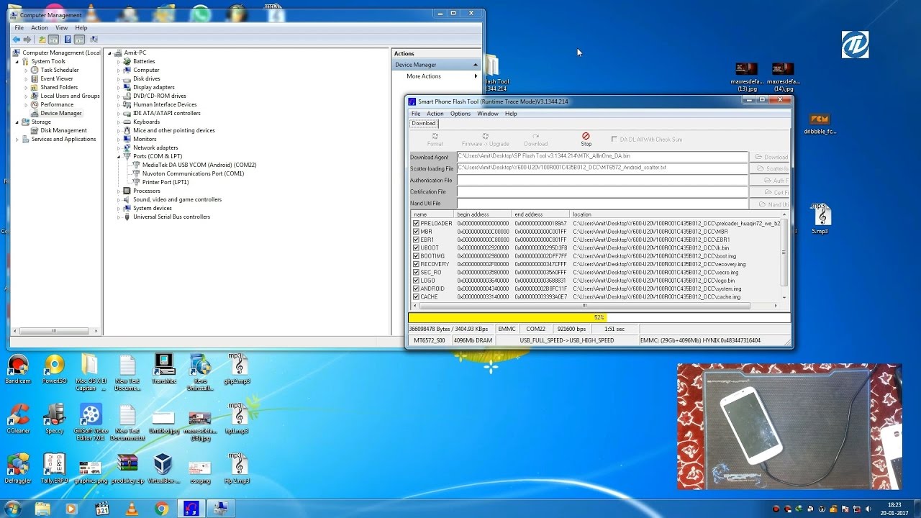Viewport: 921px width, 518px height.
Task: Expand Display adapters category
Action: pyautogui.click(x=119, y=87)
